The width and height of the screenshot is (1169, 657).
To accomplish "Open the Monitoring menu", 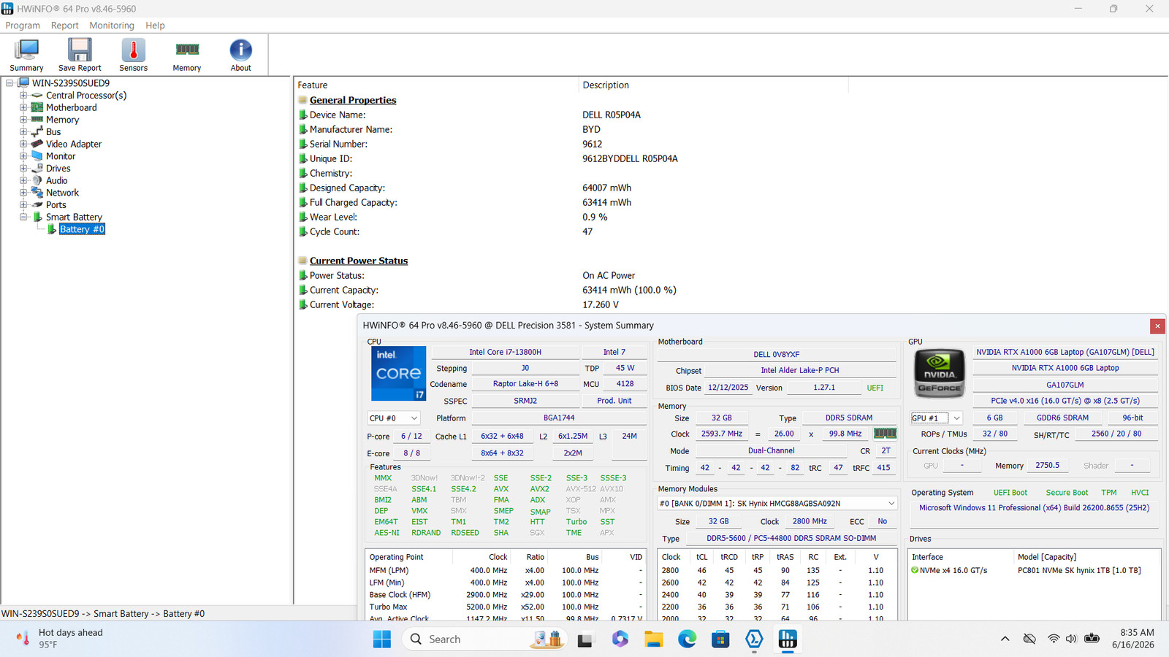I will pos(112,26).
